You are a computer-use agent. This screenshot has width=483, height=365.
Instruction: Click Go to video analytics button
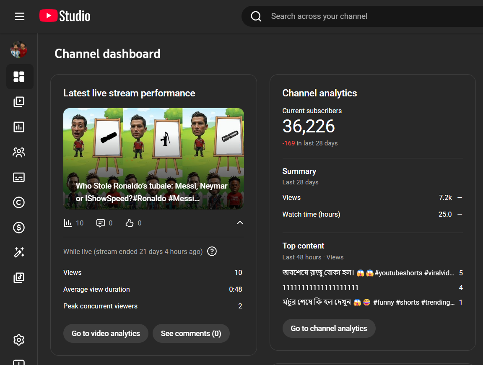(106, 334)
